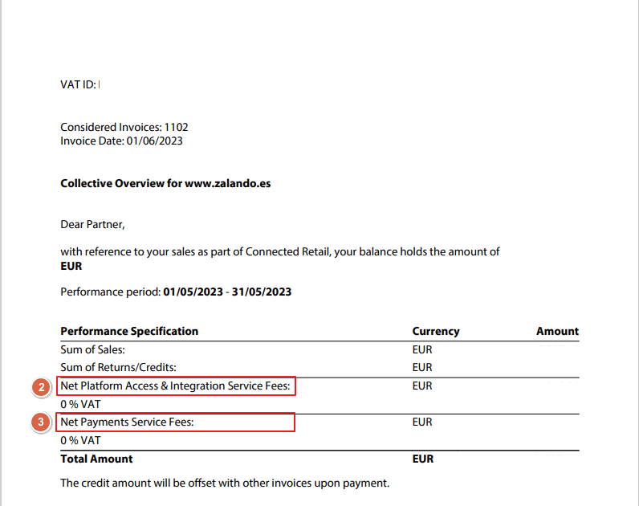
Task: Click the orange number 3 annotation badge
Action: pyautogui.click(x=43, y=422)
